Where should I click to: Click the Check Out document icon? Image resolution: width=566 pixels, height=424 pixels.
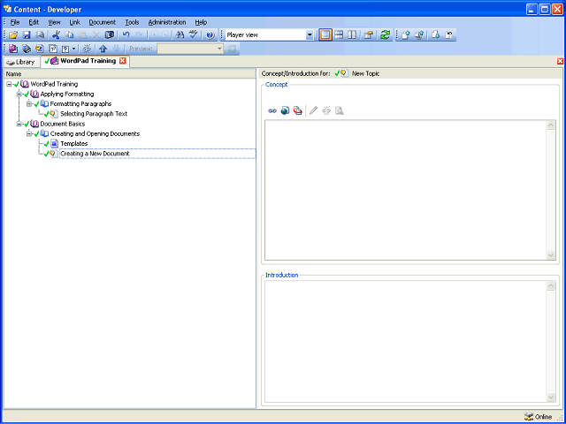pos(436,35)
